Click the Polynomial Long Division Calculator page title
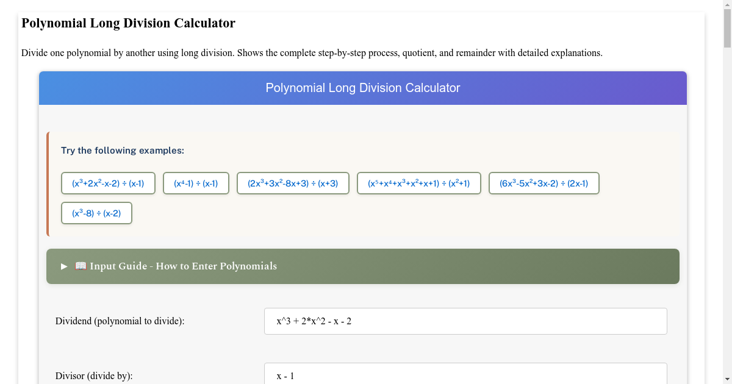The width and height of the screenshot is (732, 384). (x=128, y=23)
